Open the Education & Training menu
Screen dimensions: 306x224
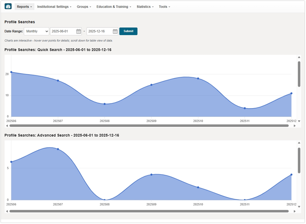click(x=114, y=6)
